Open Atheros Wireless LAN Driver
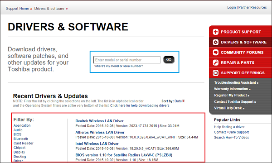Image resolution: width=272 pixels, height=163 pixels. pyautogui.click(x=100, y=132)
